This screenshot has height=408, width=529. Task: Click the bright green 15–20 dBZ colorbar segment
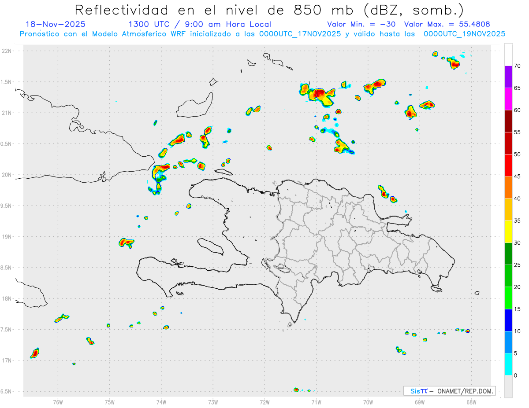[x=508, y=298]
